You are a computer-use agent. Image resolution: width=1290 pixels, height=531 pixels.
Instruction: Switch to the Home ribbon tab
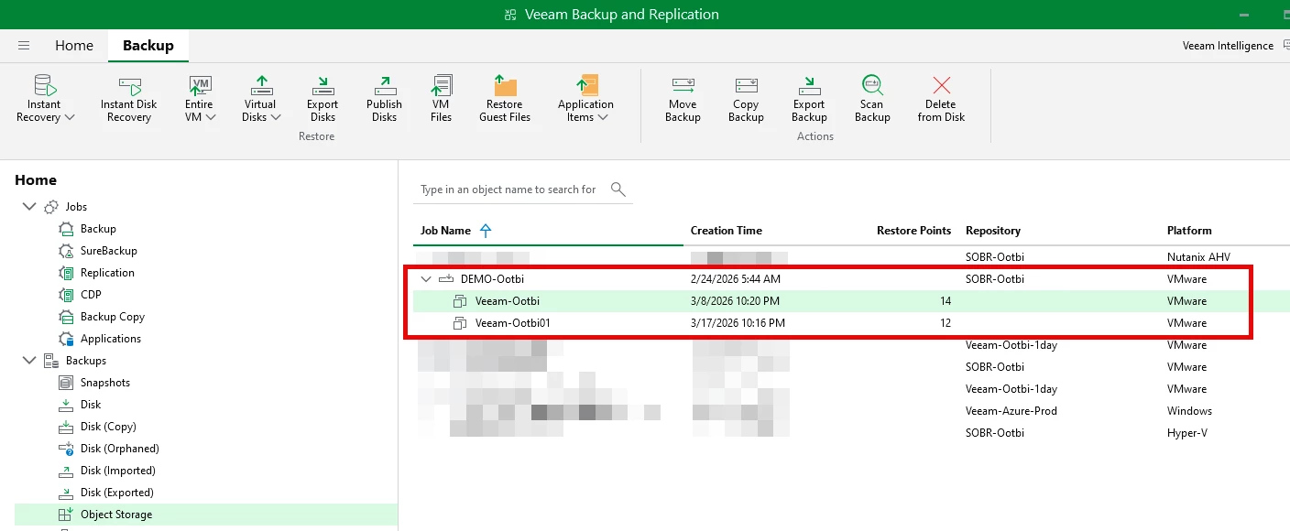pyautogui.click(x=74, y=46)
